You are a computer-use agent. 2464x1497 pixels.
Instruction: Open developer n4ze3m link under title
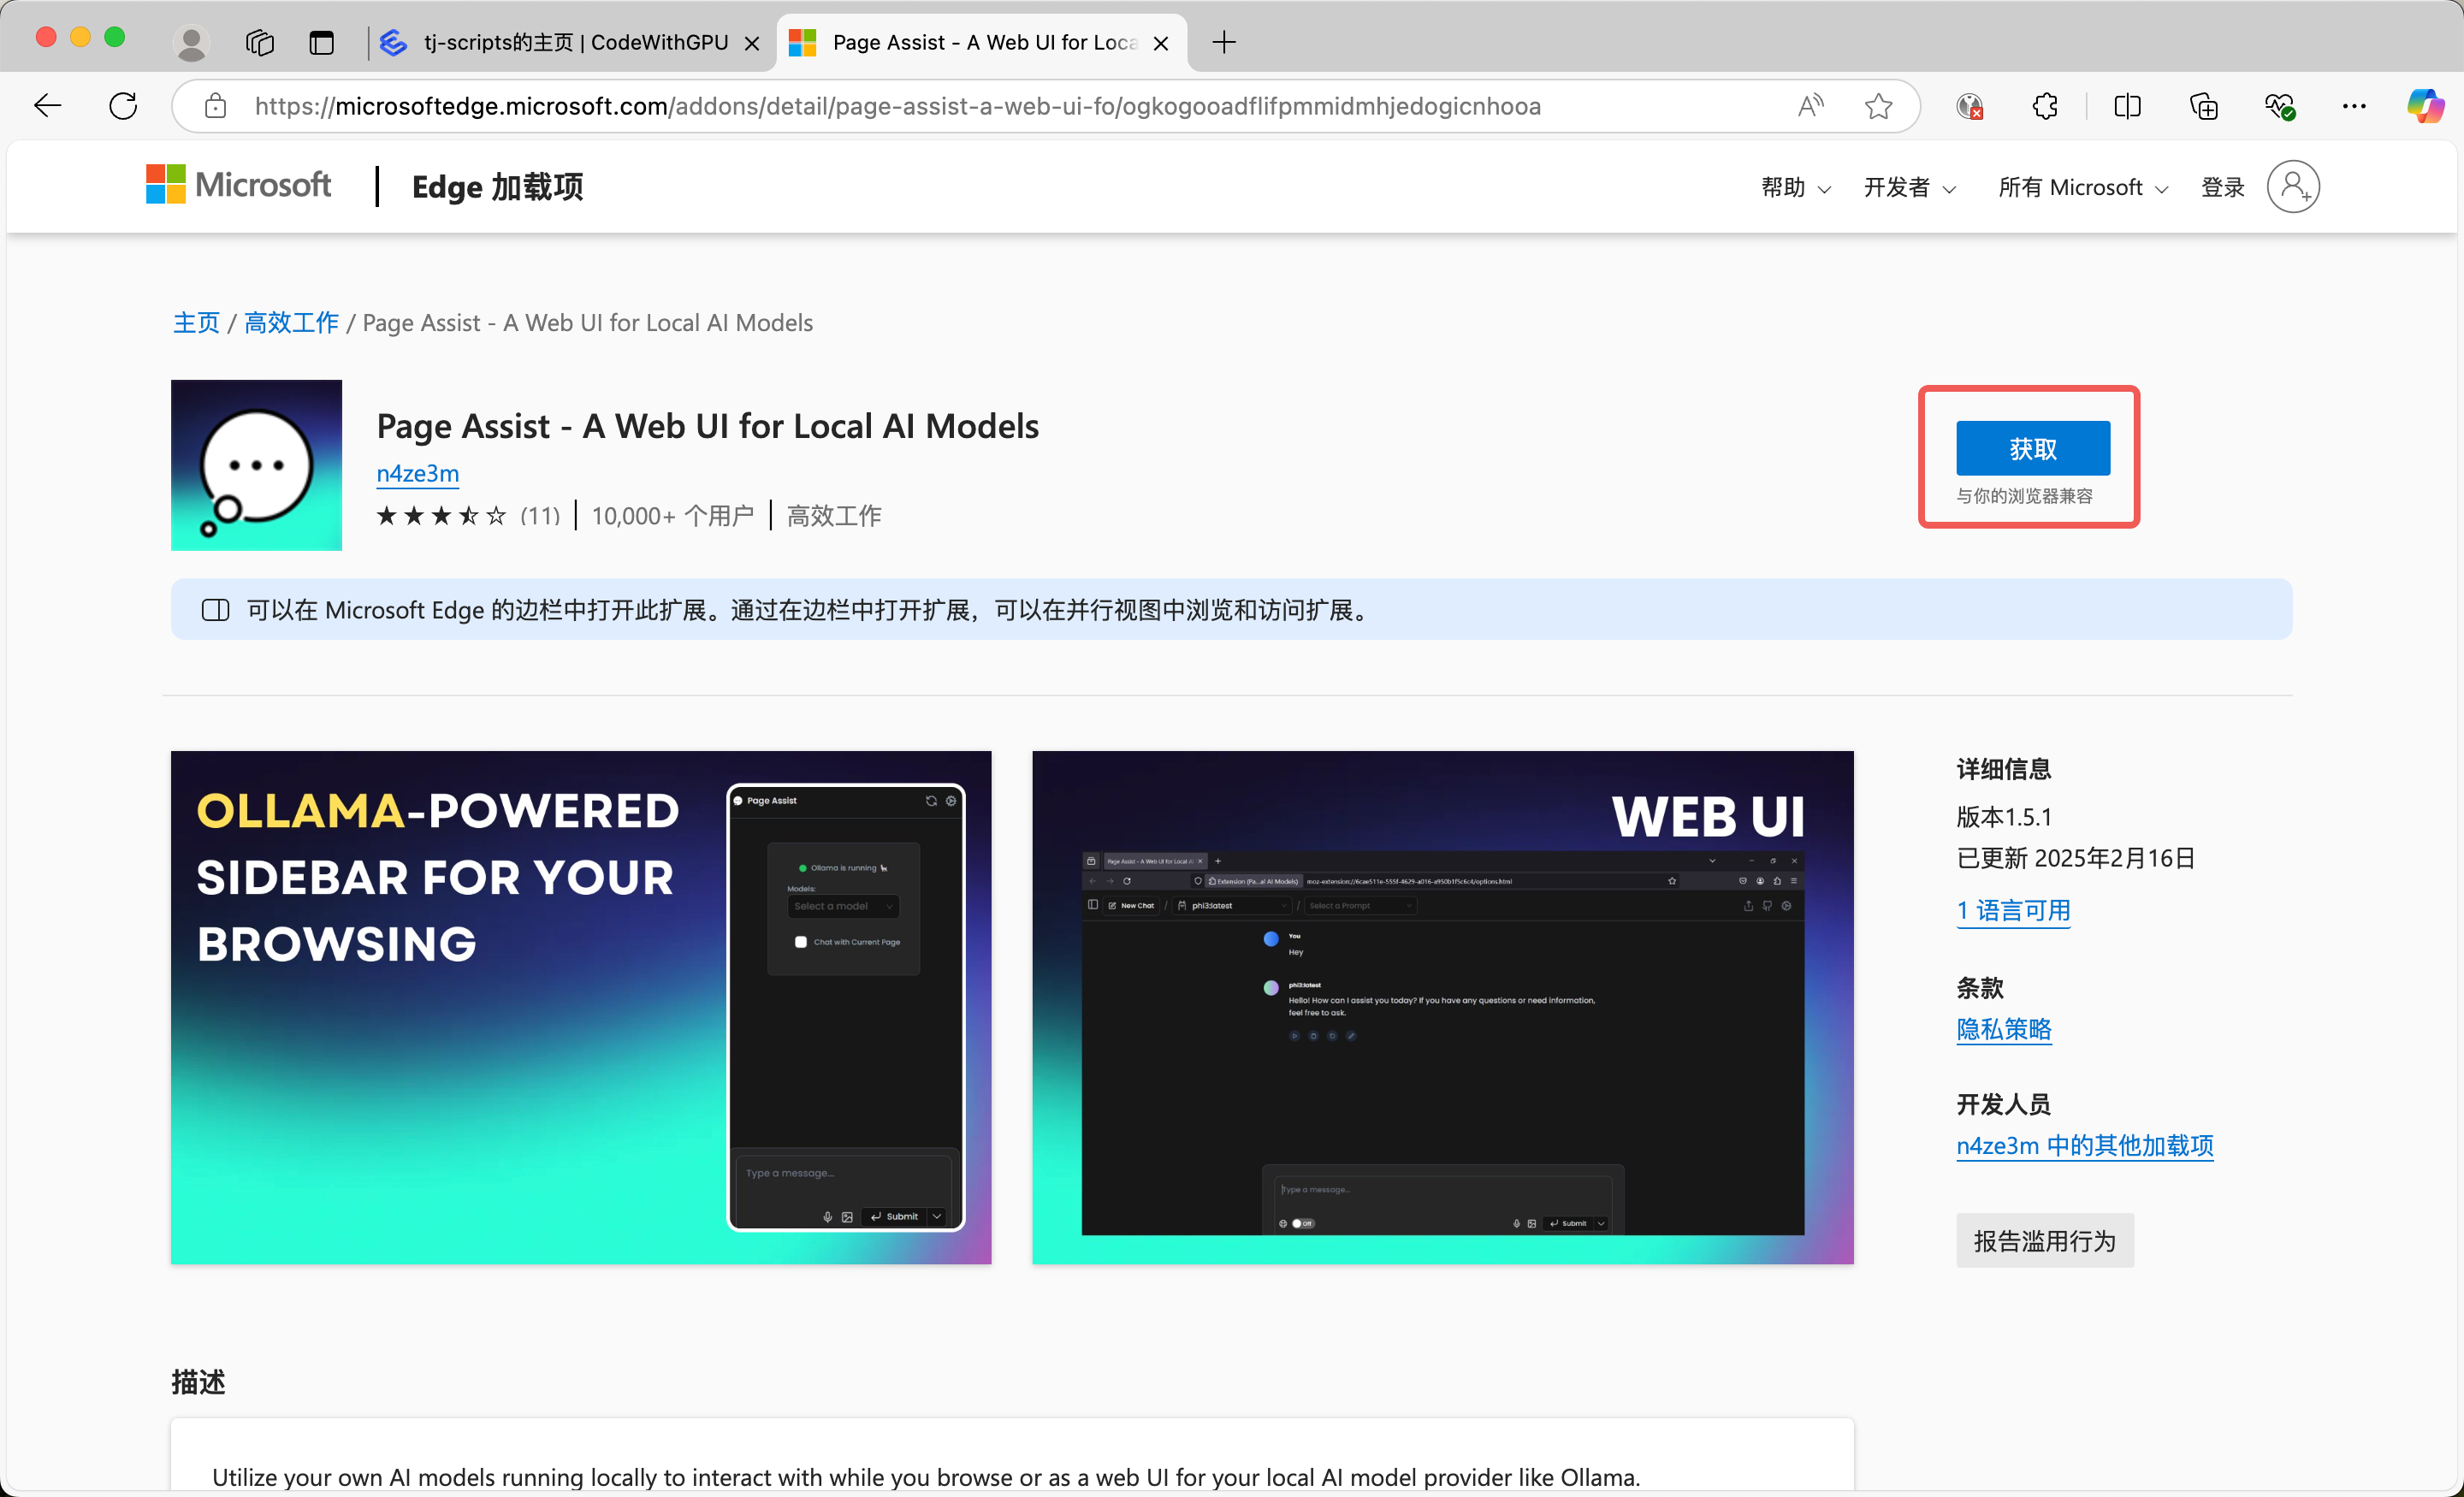point(417,473)
